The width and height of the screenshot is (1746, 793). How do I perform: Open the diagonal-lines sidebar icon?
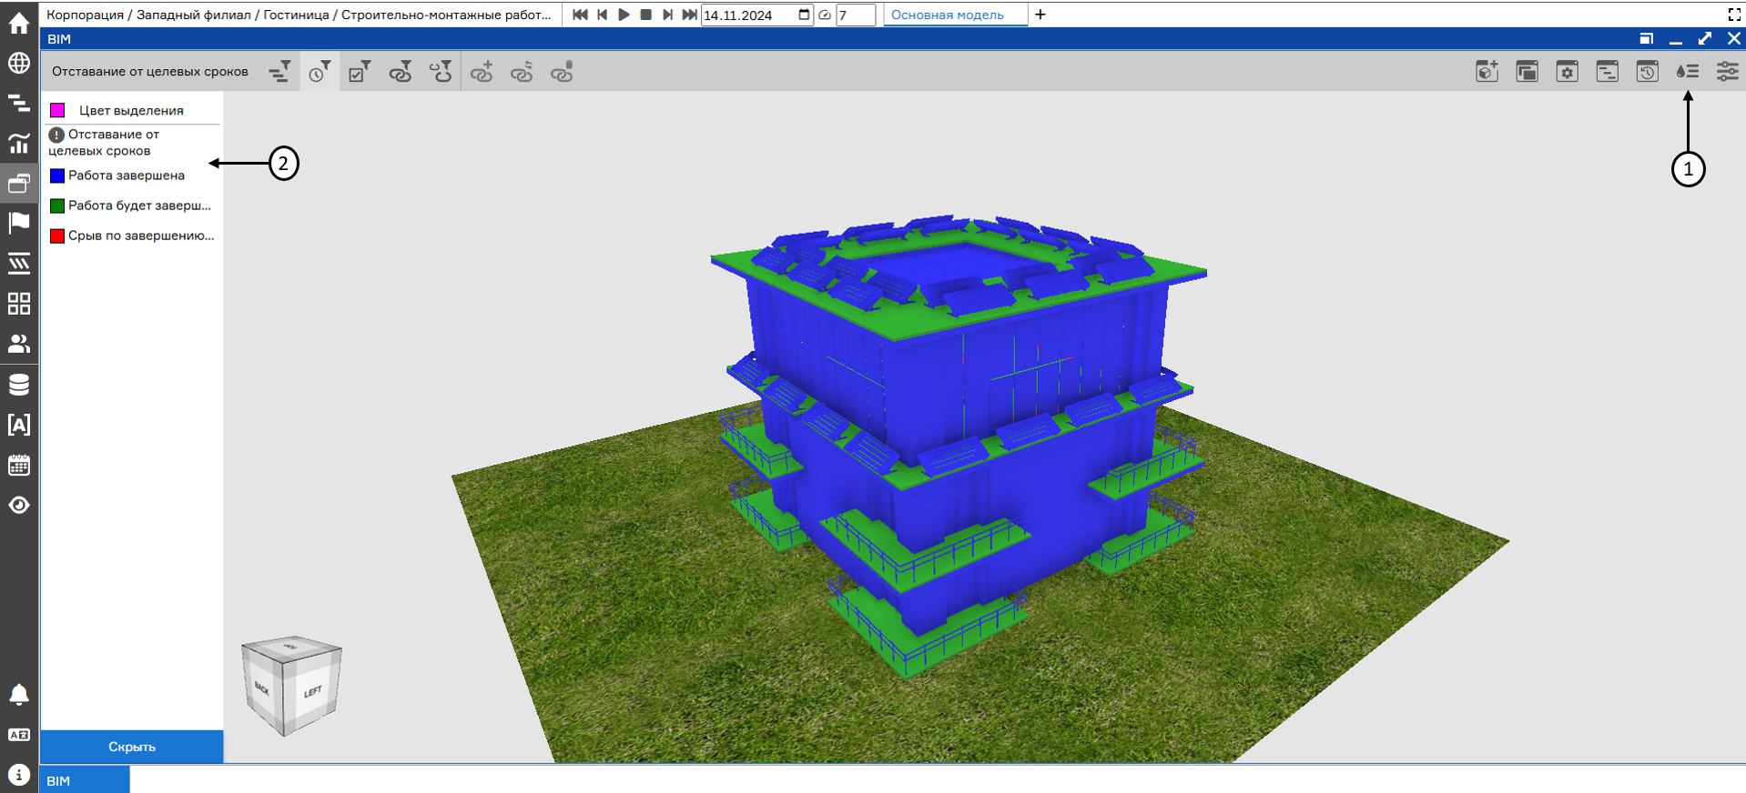tap(19, 263)
